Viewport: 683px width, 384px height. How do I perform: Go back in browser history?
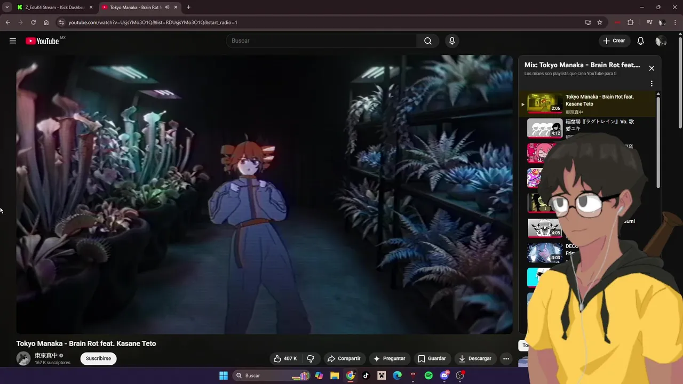pos(7,22)
